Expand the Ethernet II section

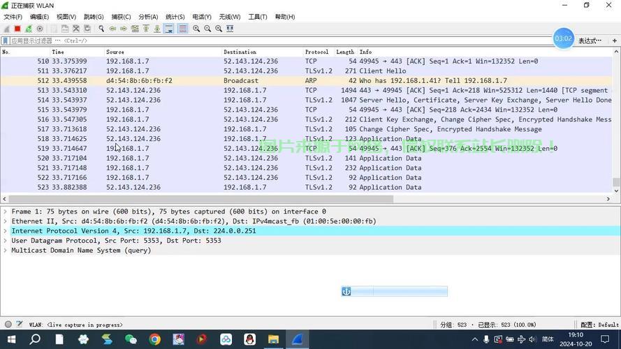coord(6,221)
